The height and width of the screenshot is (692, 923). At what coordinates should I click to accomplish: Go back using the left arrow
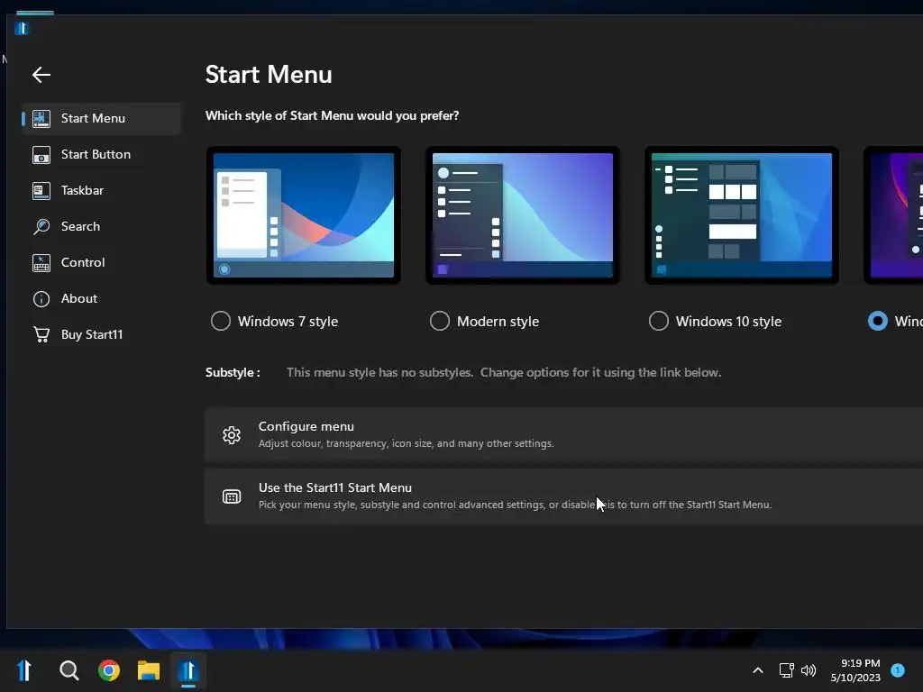point(41,75)
